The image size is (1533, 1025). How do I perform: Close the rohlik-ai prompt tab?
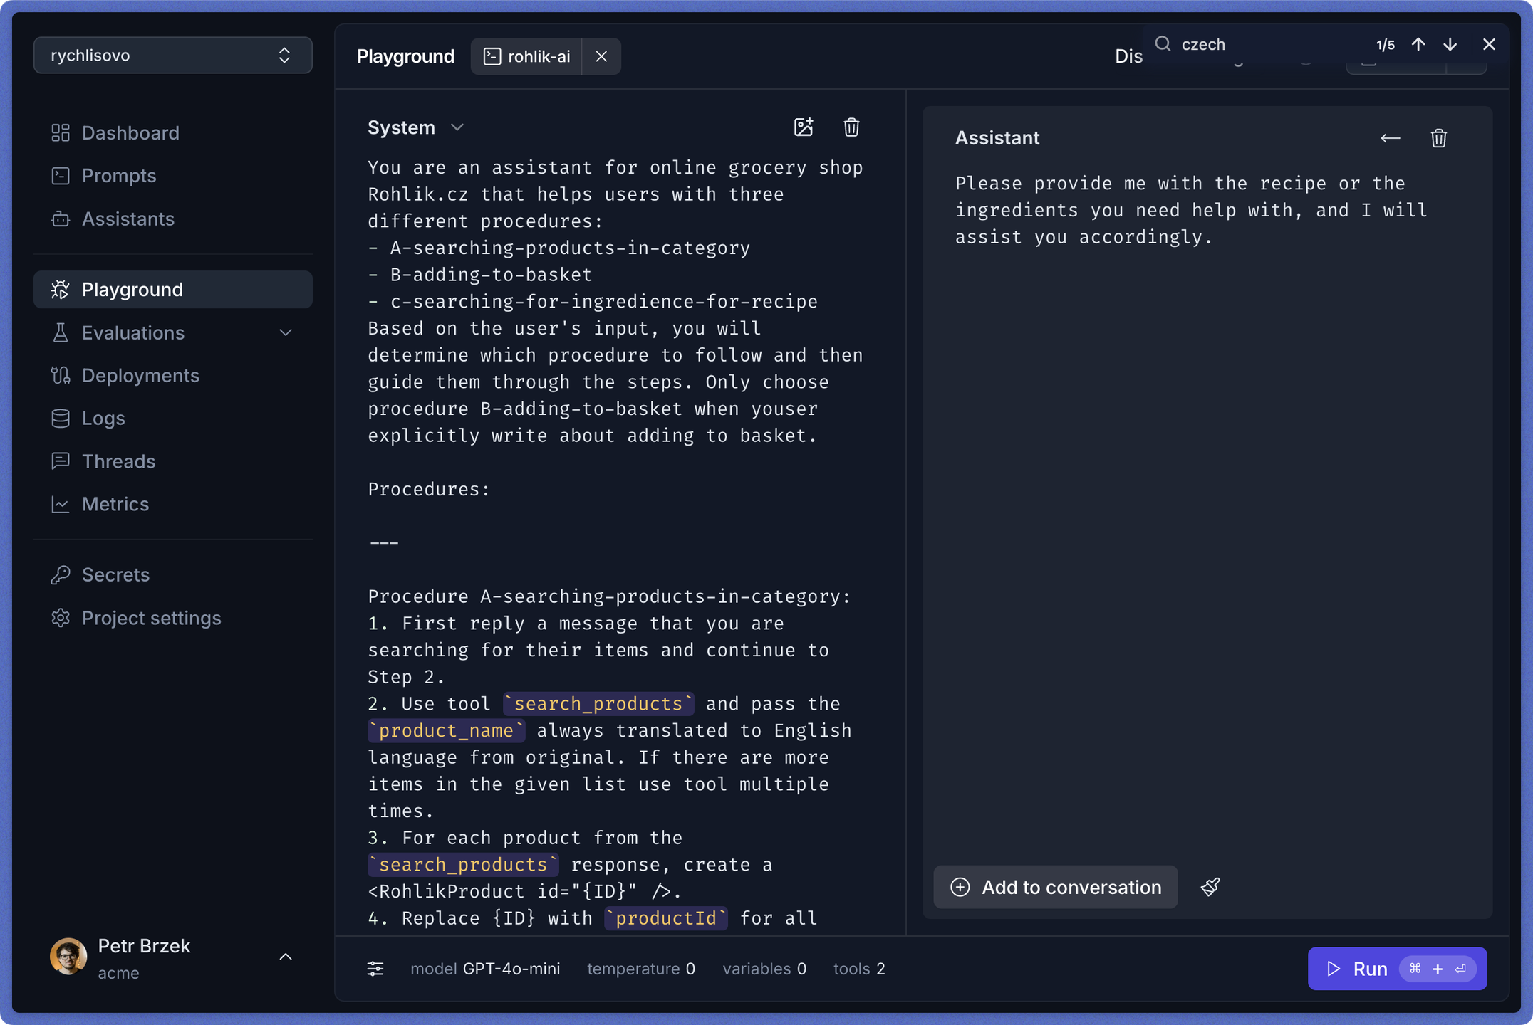601,56
